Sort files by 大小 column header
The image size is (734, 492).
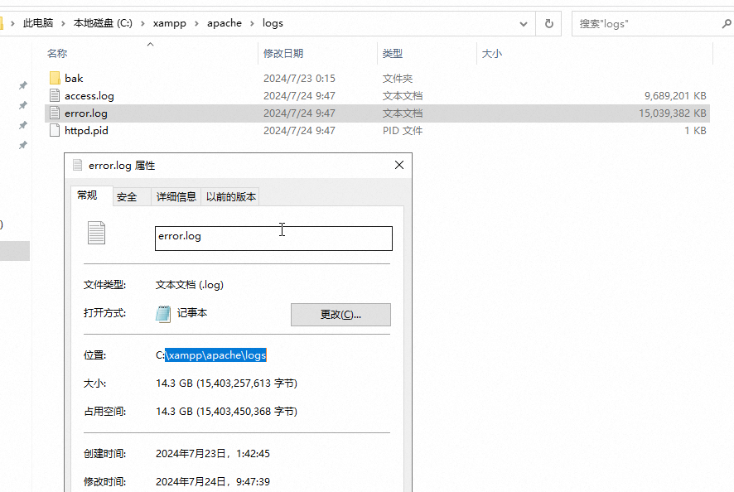point(492,54)
